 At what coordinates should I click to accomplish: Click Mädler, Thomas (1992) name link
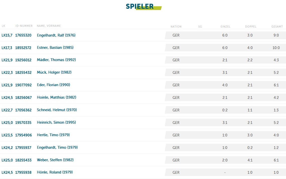click(x=56, y=60)
